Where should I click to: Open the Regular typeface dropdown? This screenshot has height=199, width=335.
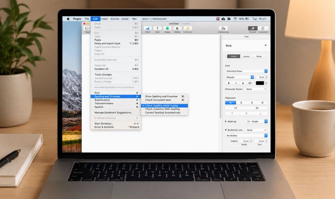(240, 77)
